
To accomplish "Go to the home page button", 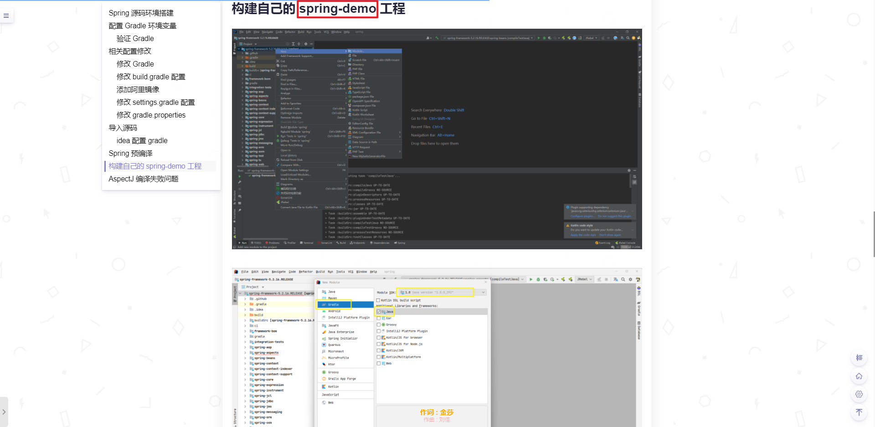I will click(859, 376).
